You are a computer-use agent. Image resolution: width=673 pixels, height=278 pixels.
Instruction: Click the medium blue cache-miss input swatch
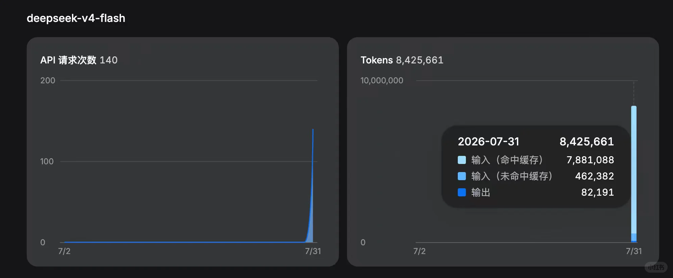[x=462, y=176]
